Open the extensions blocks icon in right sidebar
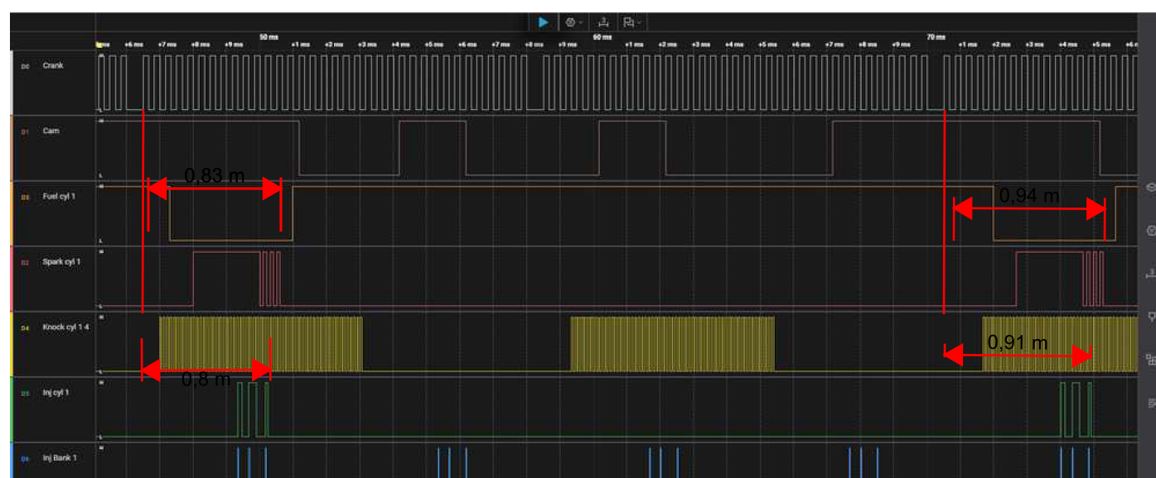This screenshot has width=1156, height=478. point(1150,360)
